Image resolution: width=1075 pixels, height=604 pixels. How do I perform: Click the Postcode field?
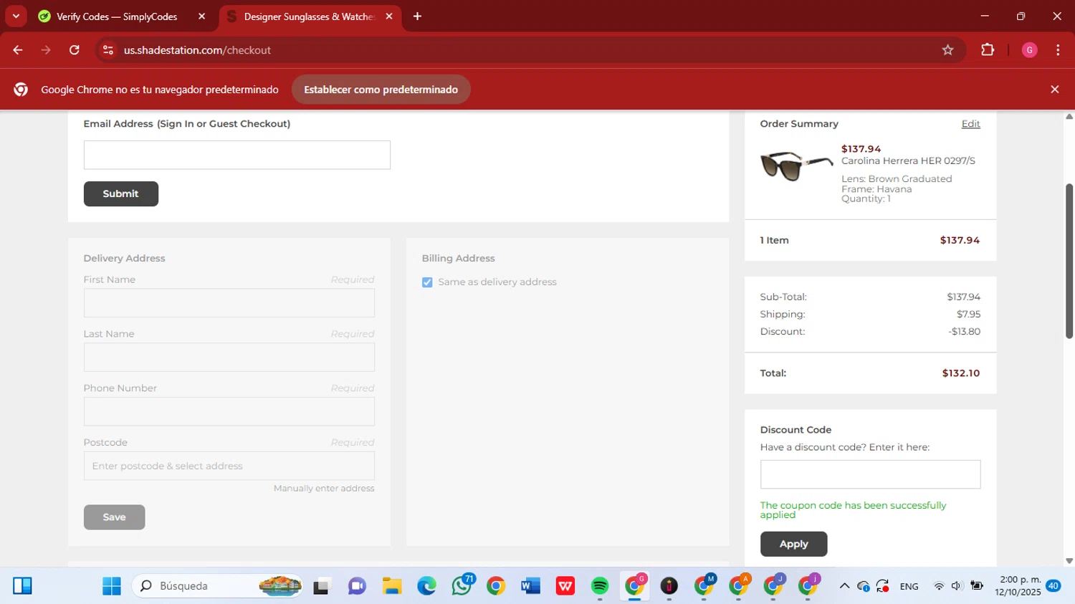tap(229, 466)
